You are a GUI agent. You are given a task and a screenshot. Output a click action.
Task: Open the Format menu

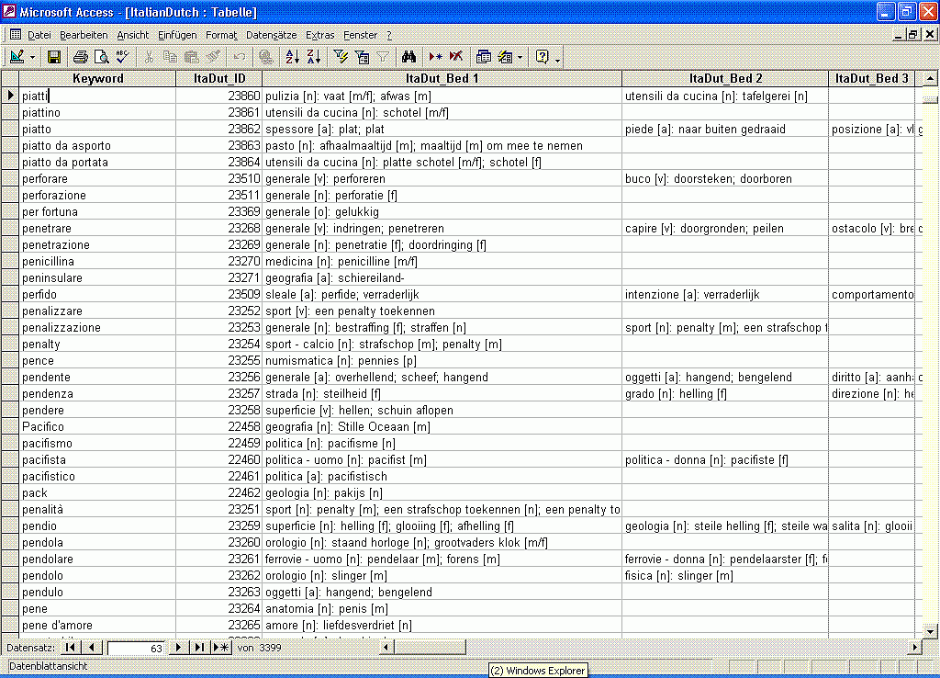[221, 35]
